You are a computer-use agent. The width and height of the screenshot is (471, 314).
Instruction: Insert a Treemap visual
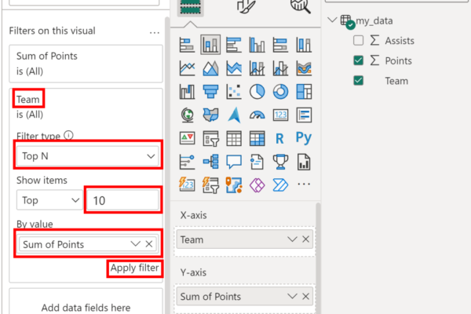(304, 91)
